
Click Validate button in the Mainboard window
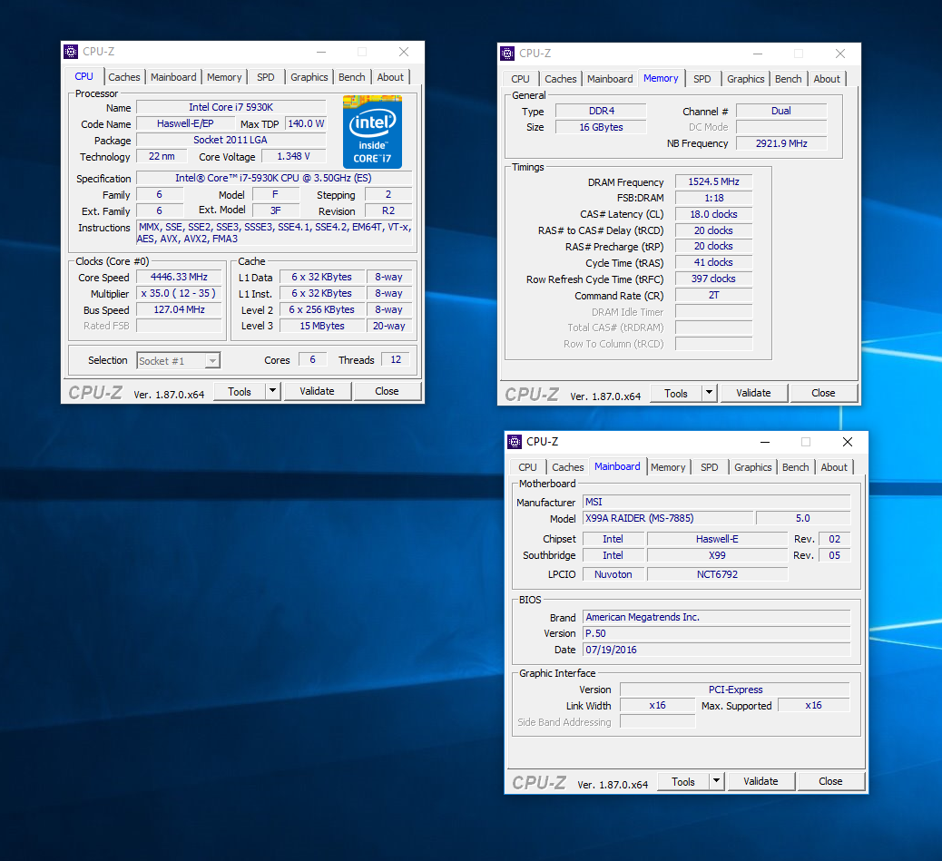pyautogui.click(x=760, y=781)
